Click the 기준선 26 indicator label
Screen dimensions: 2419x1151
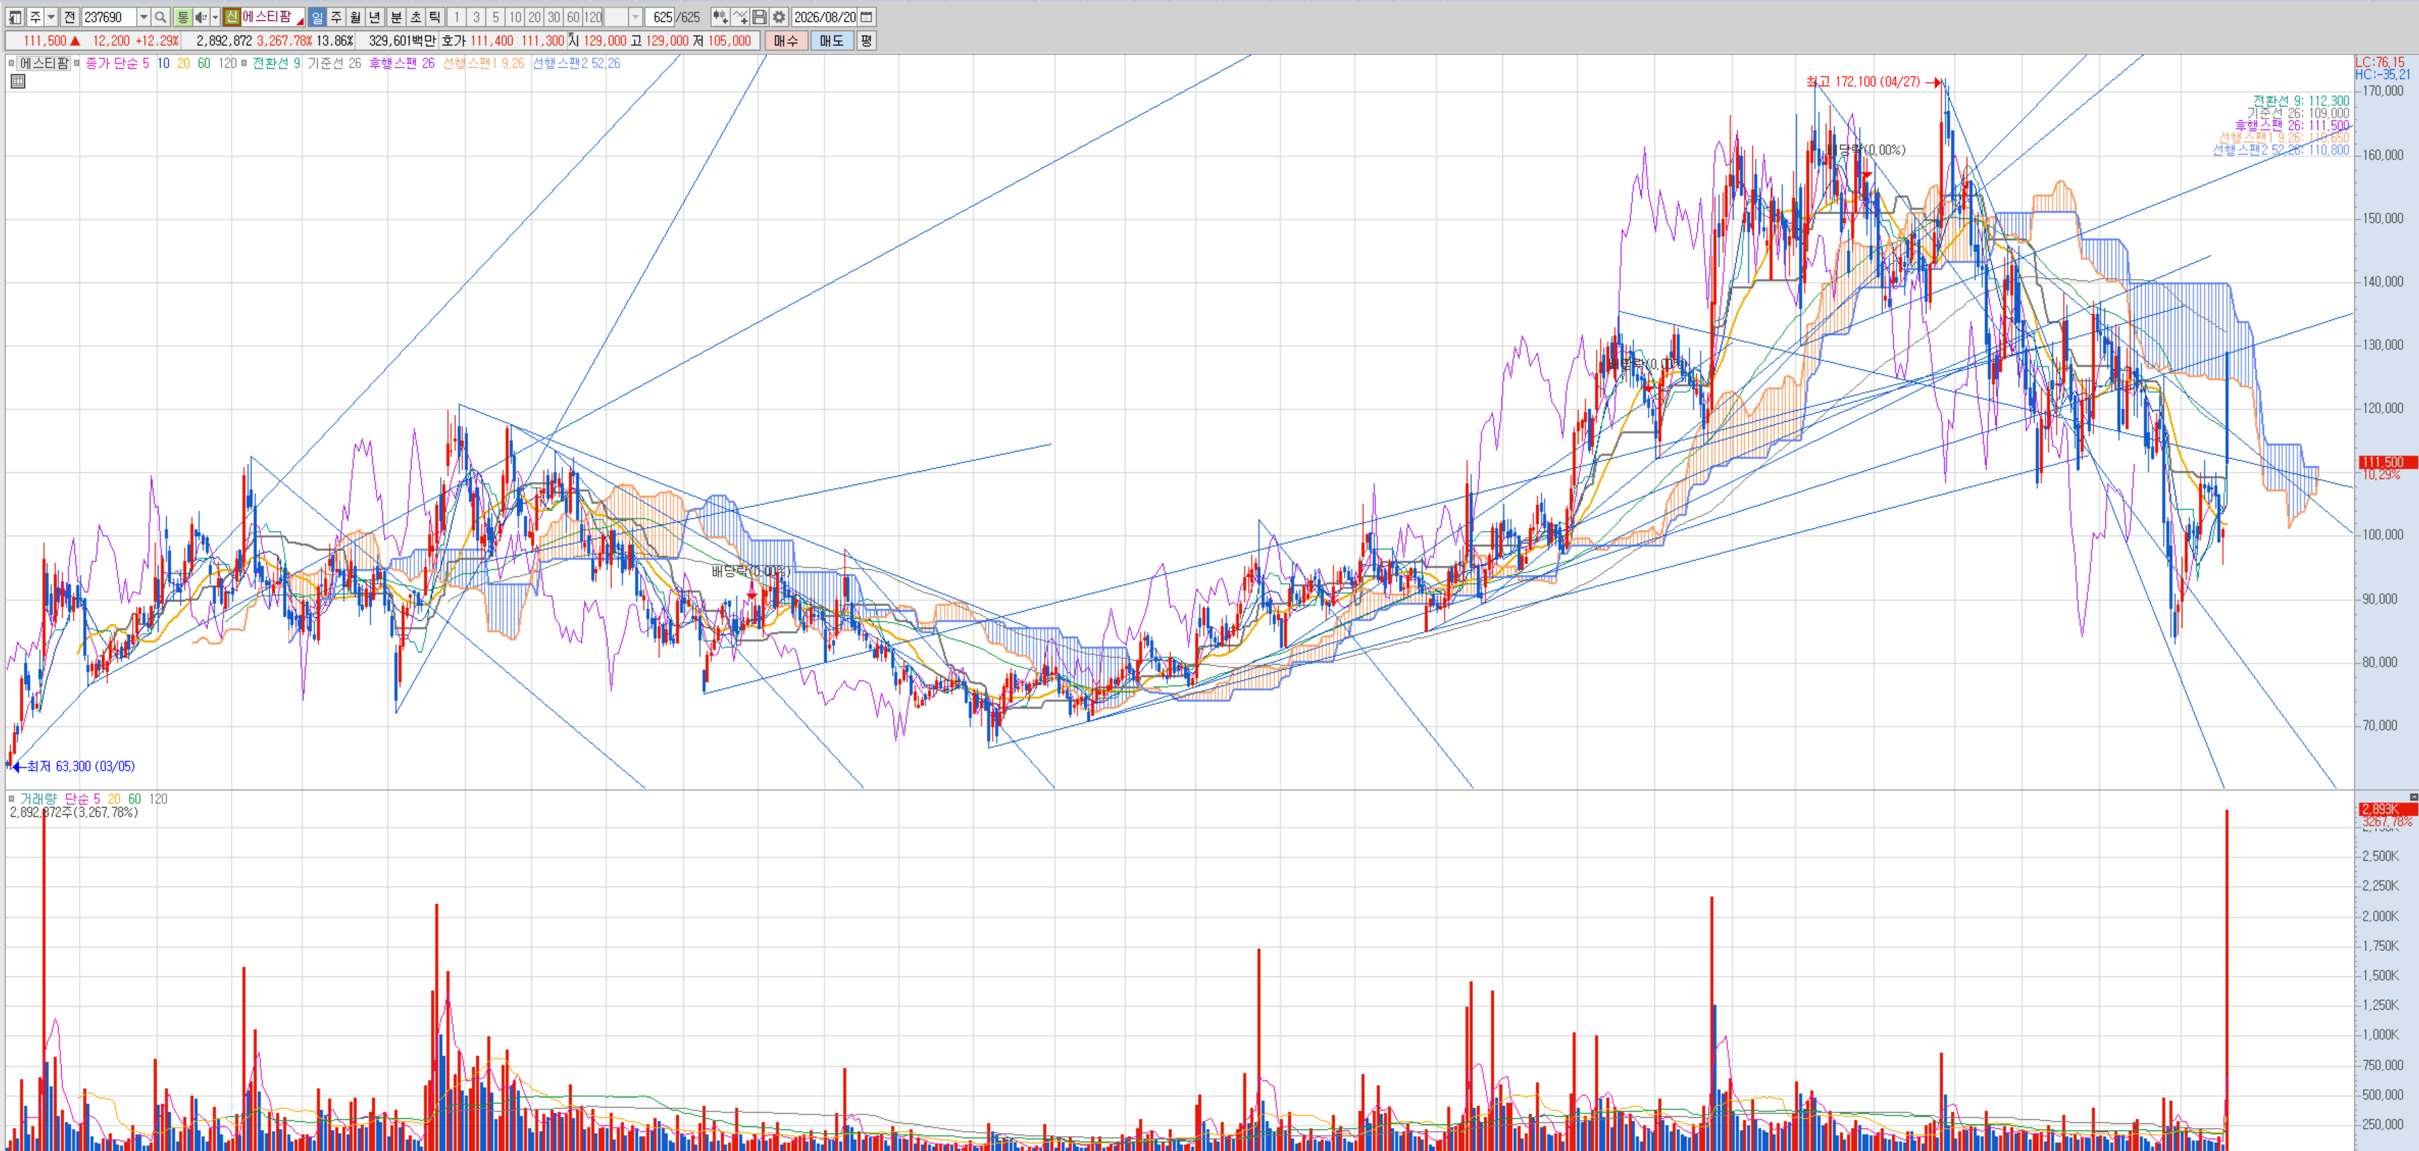335,63
